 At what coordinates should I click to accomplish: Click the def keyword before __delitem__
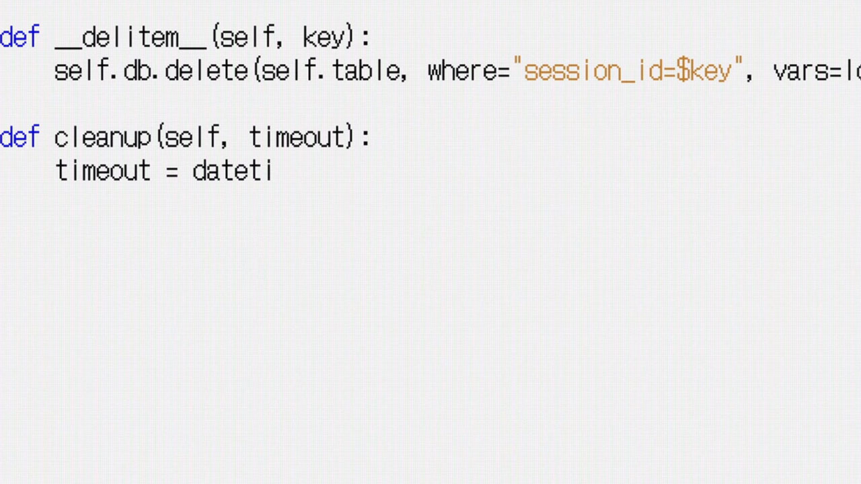(x=20, y=38)
